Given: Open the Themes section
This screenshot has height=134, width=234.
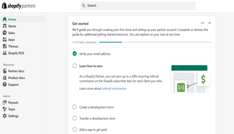Looking at the screenshot, I should click(13, 46).
